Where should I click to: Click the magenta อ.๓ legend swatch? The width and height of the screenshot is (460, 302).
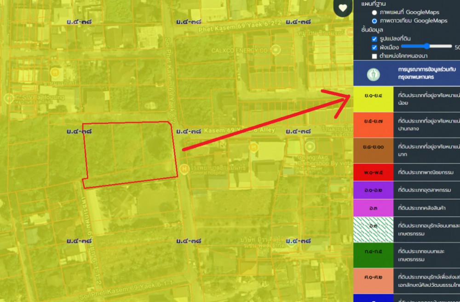click(373, 208)
